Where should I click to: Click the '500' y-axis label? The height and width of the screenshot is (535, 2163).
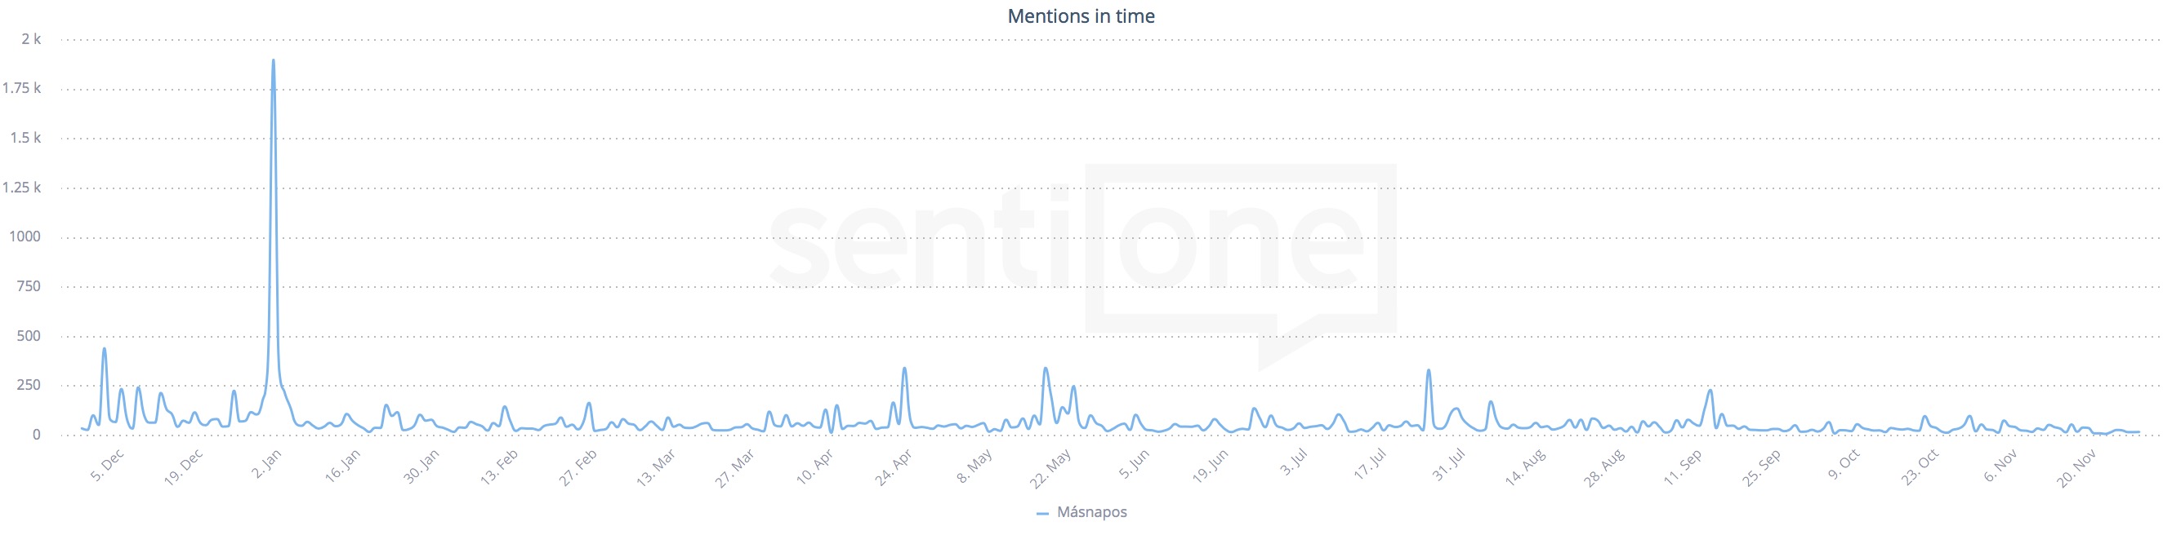coord(29,335)
